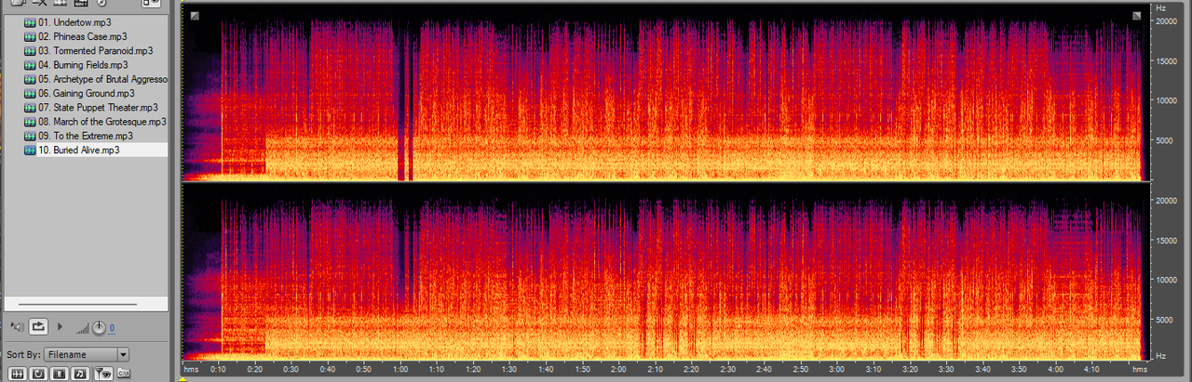Click the yellow start-time cursor marker below Files panel
1192x382 pixels.
(183, 379)
